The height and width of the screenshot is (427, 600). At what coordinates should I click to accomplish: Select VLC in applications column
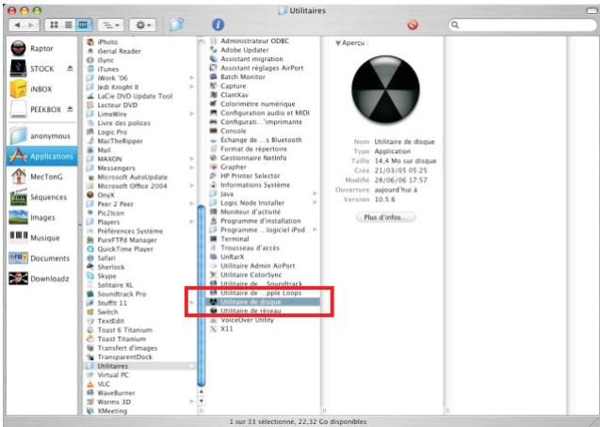[140, 384]
